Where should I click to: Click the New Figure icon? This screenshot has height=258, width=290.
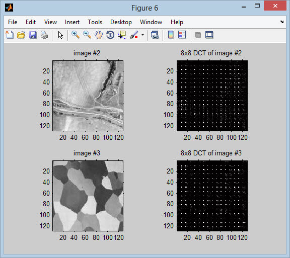click(10, 35)
